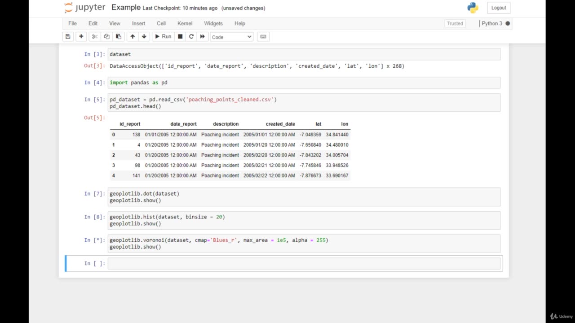Open the Edit menu

pyautogui.click(x=93, y=23)
